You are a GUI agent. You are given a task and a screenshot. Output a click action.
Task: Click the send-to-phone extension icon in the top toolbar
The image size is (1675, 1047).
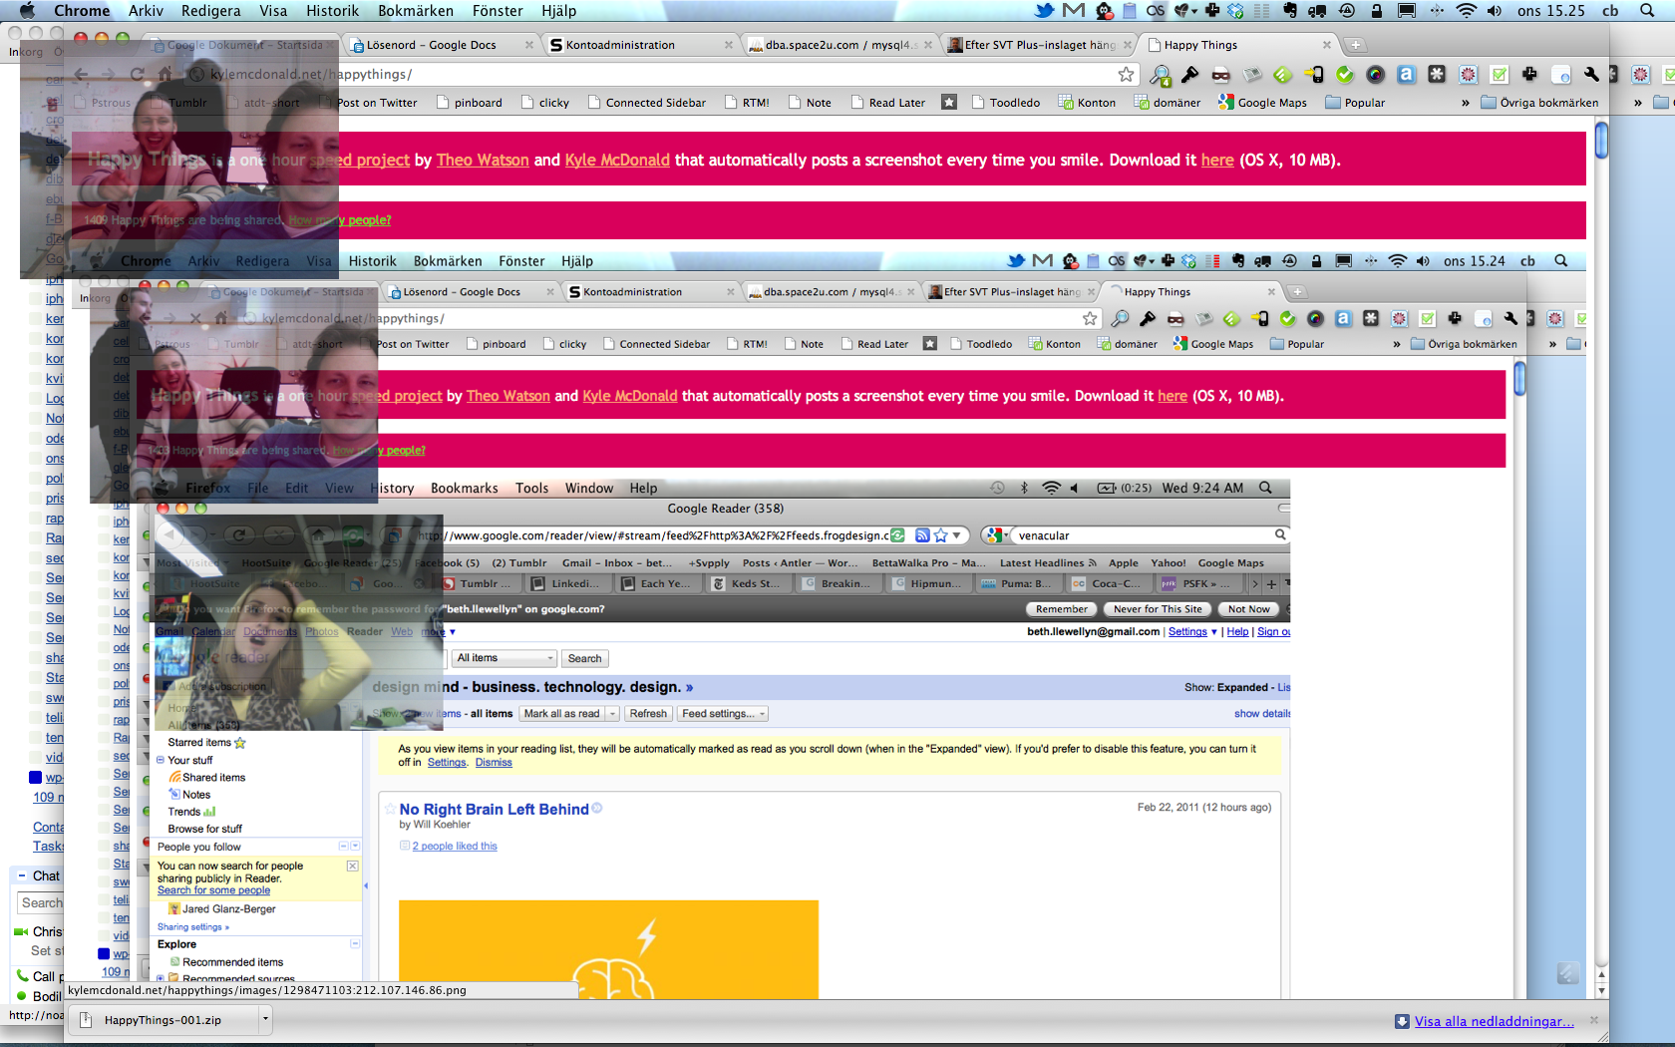1314,75
